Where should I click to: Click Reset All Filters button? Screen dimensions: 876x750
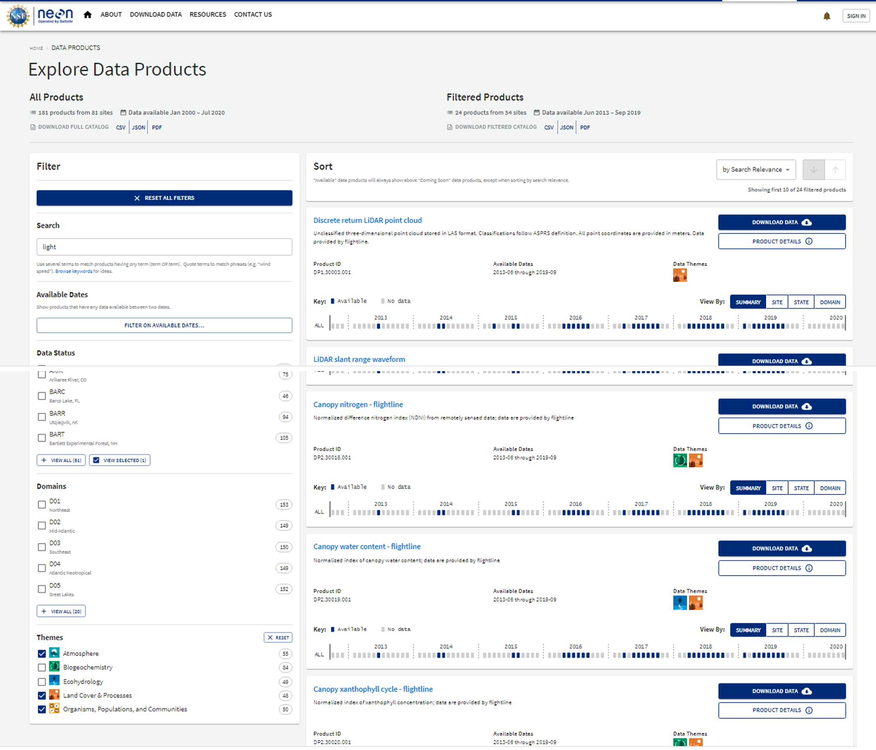(164, 198)
